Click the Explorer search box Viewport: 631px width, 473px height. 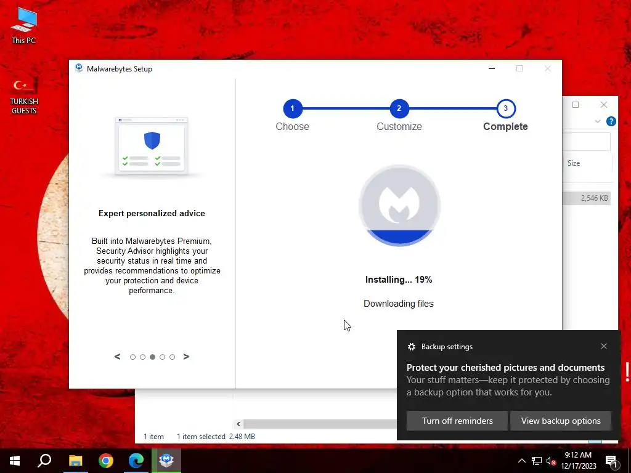coord(587,141)
